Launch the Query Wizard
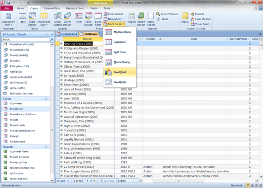263x188 pixels. tap(58, 19)
